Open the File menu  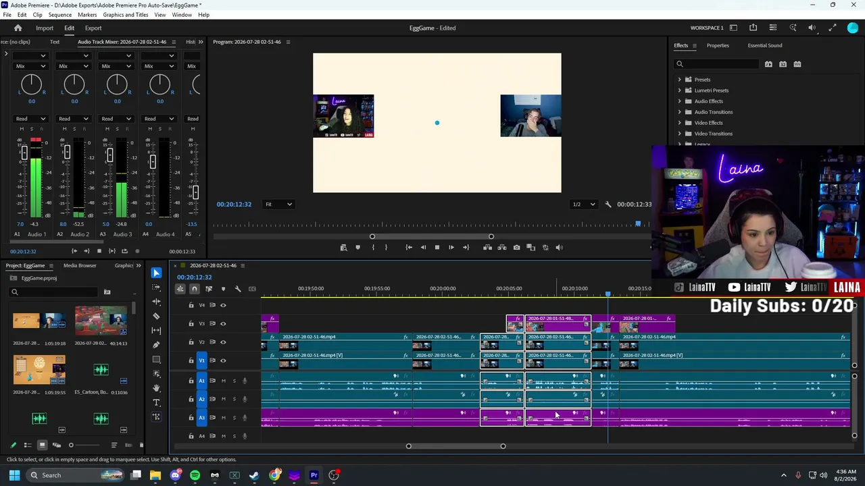click(7, 15)
